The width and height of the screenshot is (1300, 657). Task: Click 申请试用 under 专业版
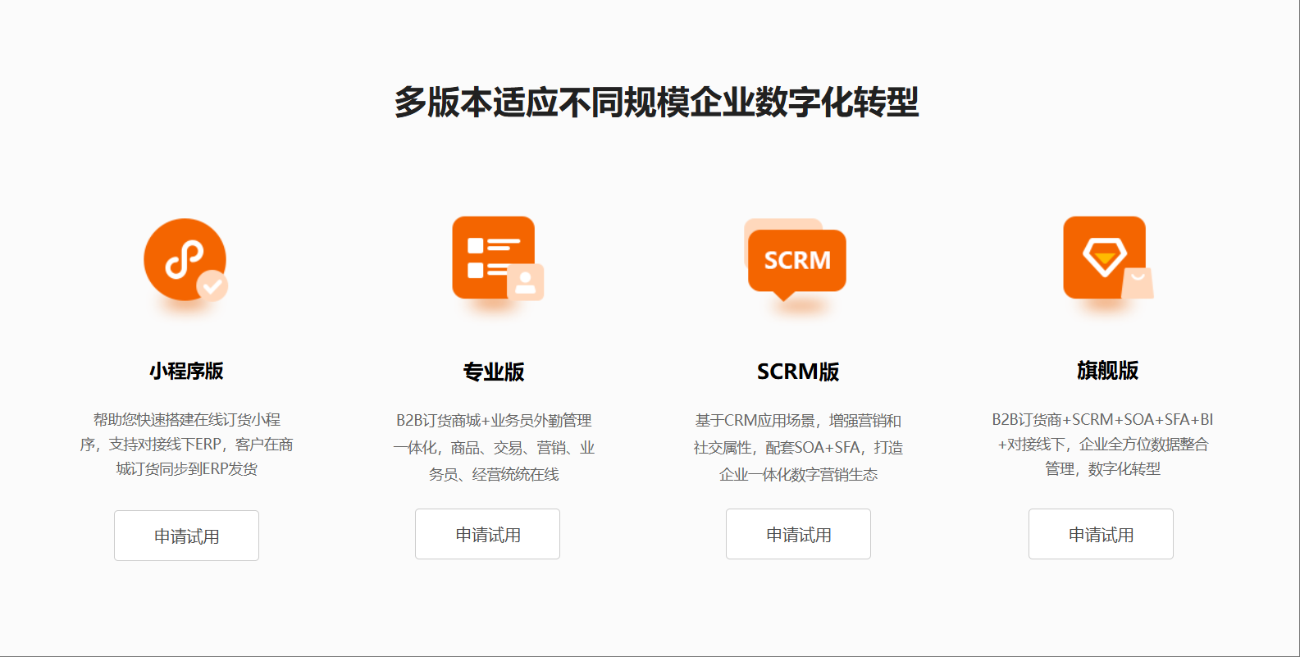coord(487,534)
